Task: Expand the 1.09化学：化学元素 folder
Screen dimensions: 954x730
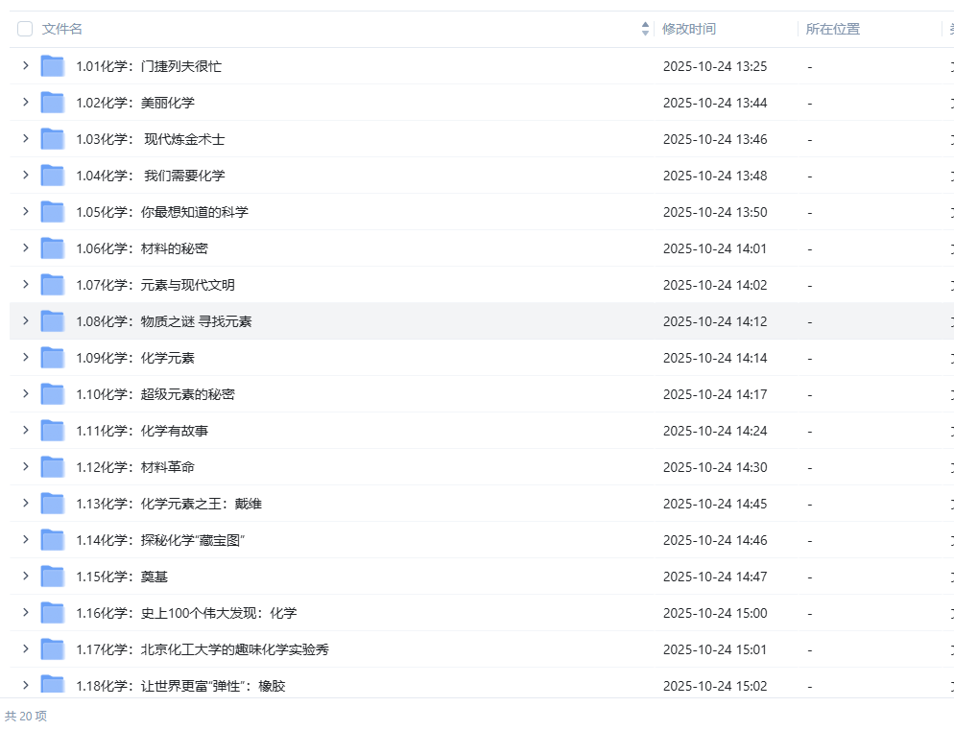Action: pos(26,358)
